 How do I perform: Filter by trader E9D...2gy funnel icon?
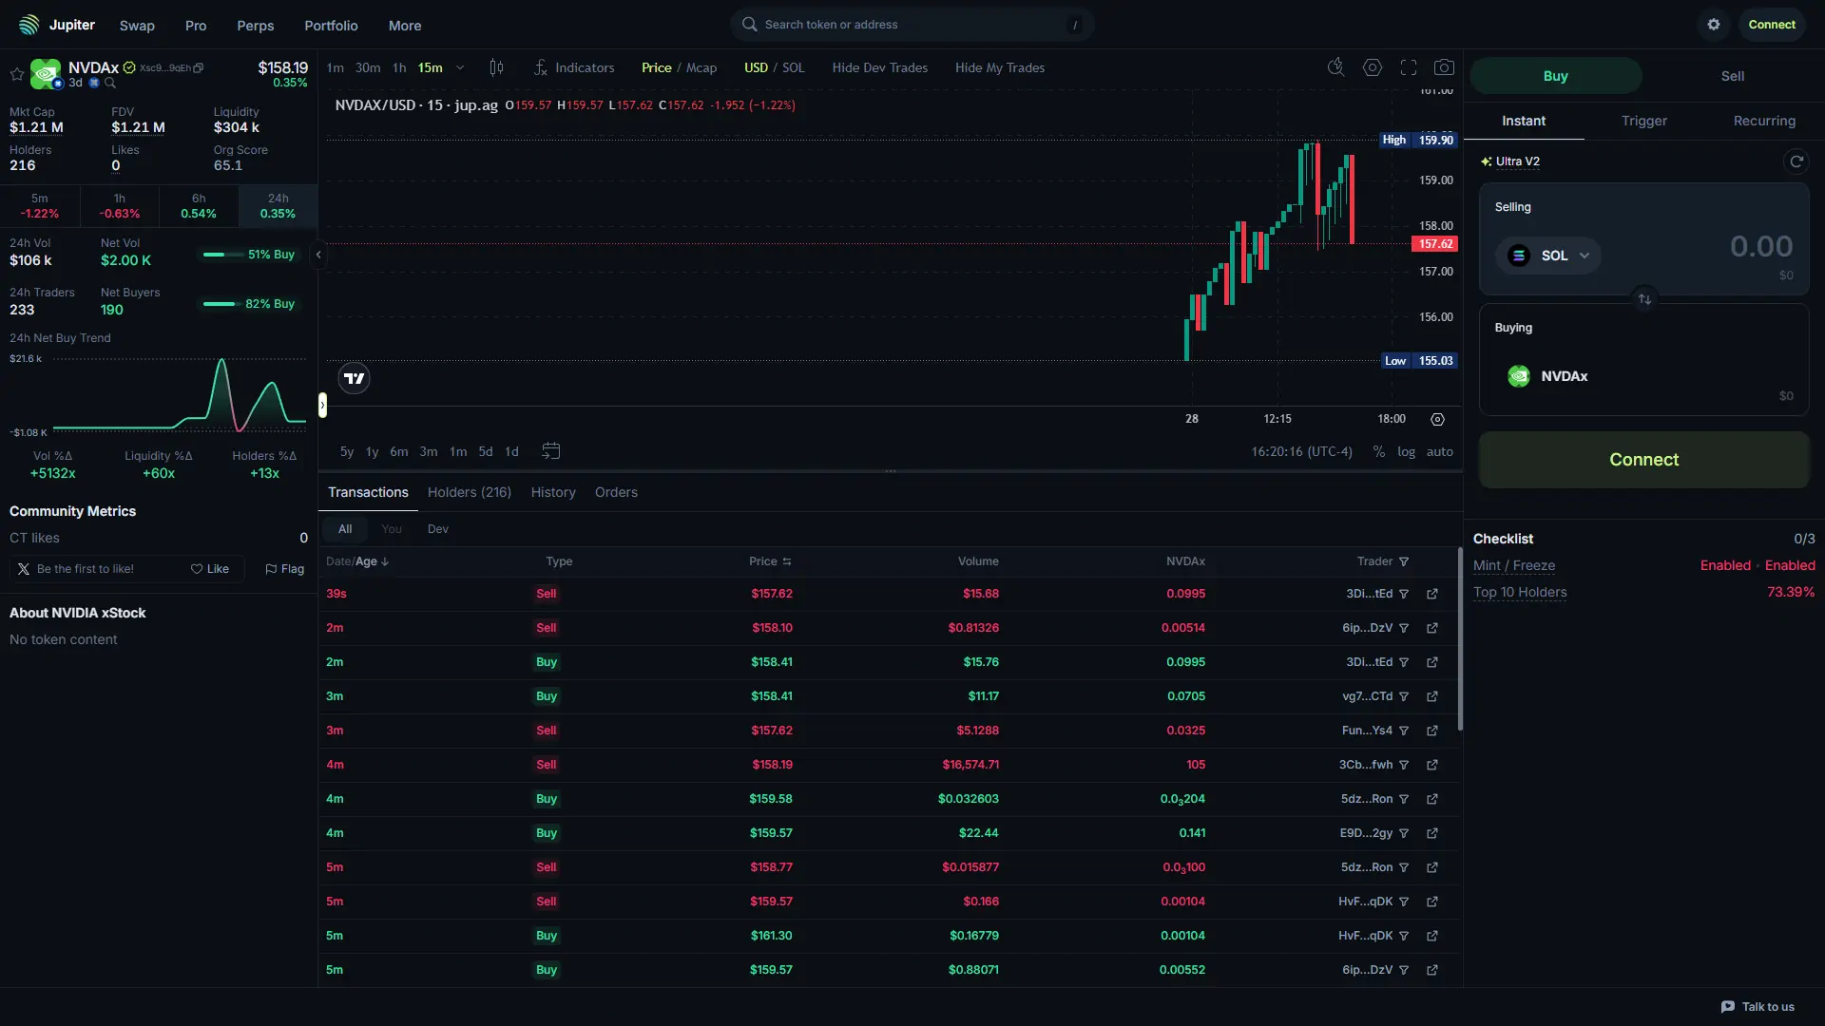pos(1404,833)
